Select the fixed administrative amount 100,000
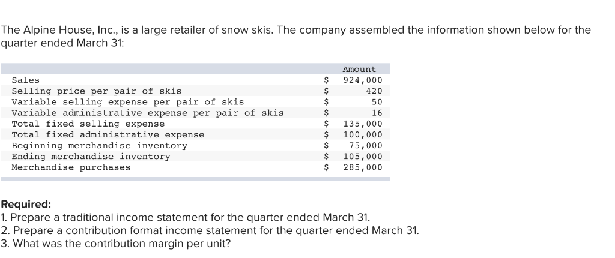Screen dimensions: 615x258 coord(362,134)
